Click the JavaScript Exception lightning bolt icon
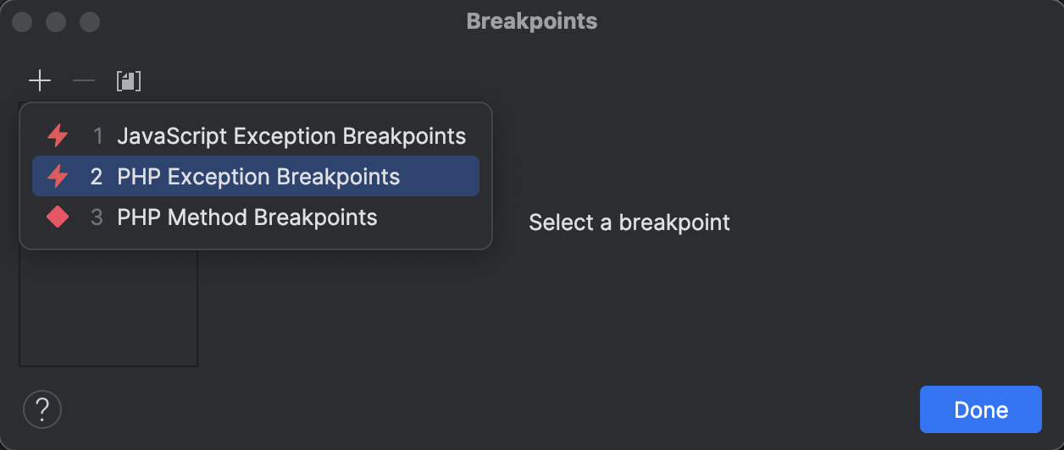The image size is (1064, 450). (x=58, y=135)
